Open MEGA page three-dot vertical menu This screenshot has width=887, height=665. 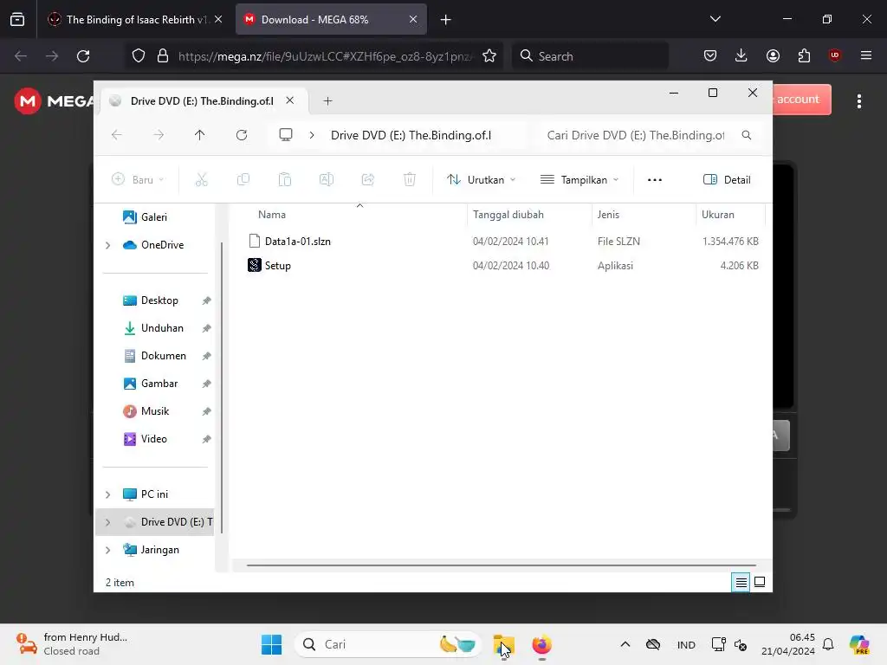859,101
